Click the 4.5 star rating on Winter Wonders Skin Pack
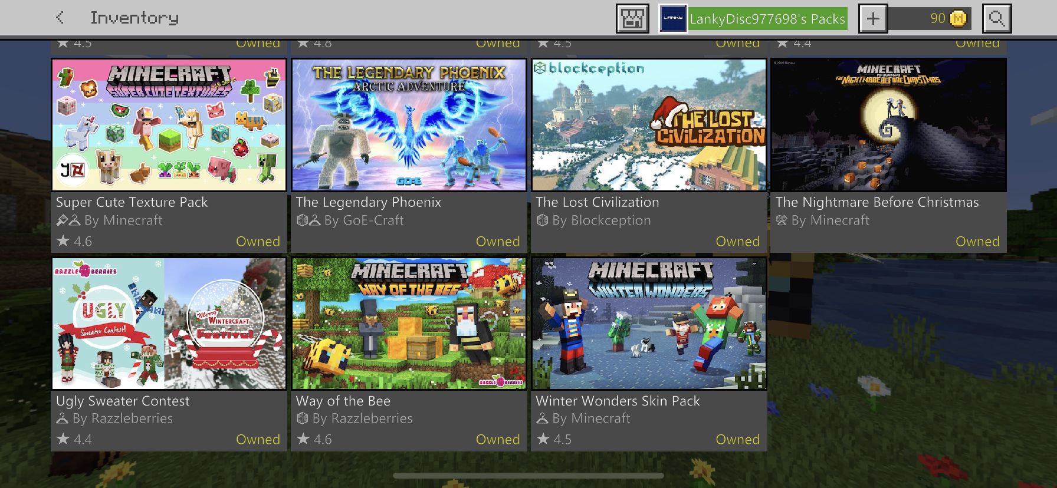The width and height of the screenshot is (1057, 488). click(554, 439)
